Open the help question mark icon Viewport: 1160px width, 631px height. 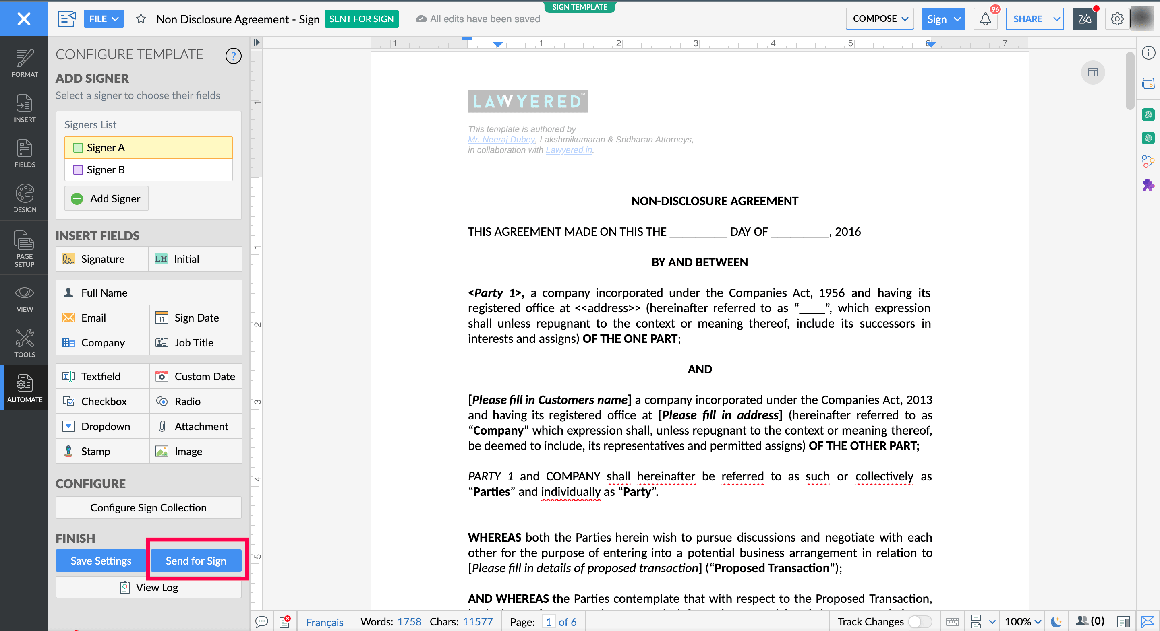[233, 56]
